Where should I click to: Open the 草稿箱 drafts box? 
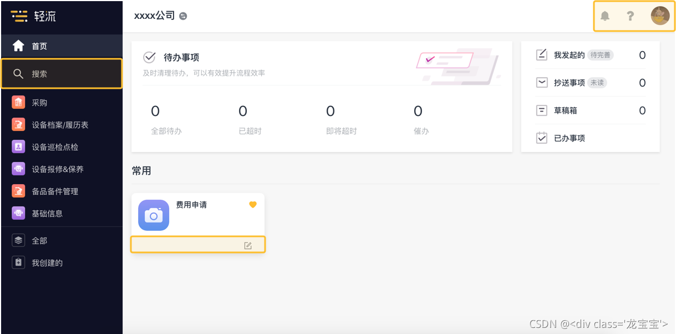[565, 110]
